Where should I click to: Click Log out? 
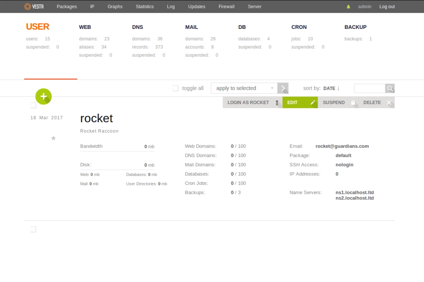[387, 6]
